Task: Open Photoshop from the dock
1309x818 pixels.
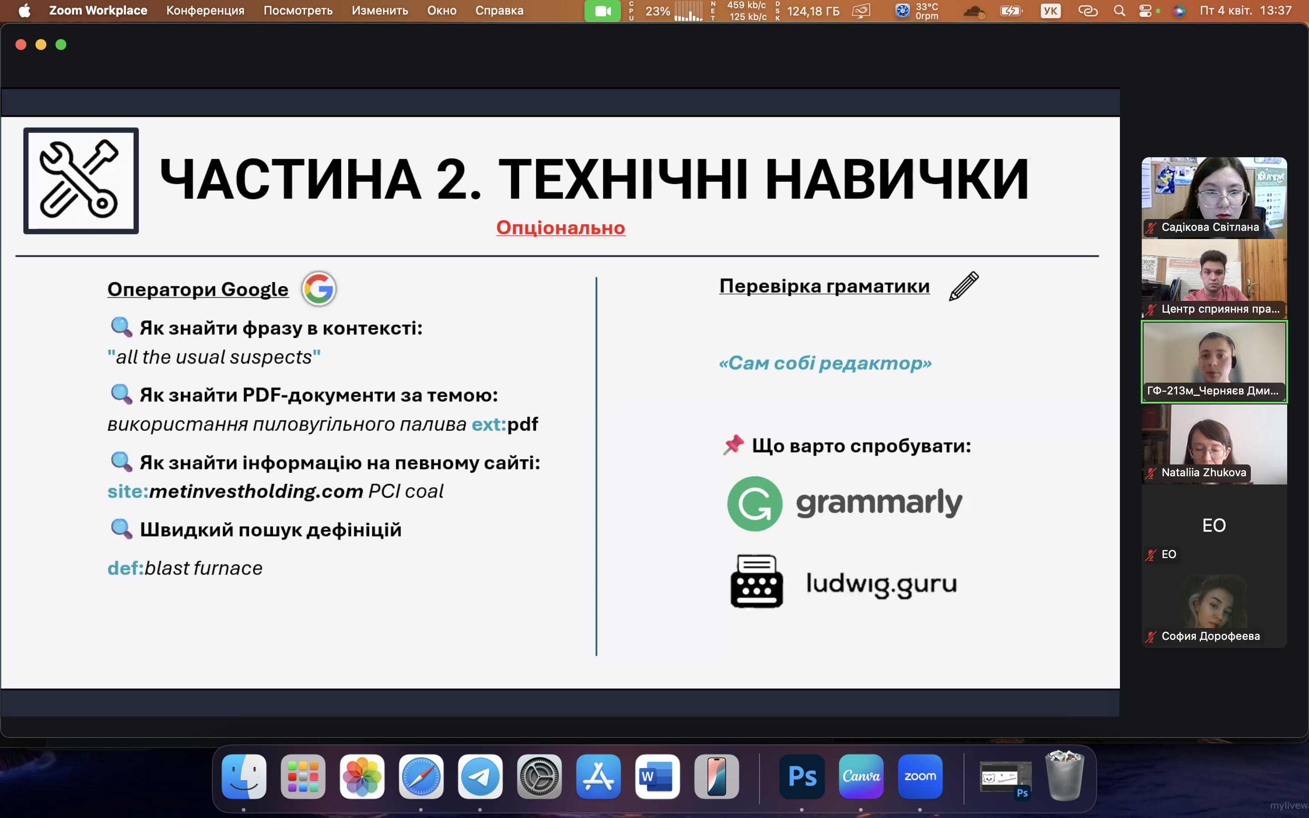Action: pos(802,777)
